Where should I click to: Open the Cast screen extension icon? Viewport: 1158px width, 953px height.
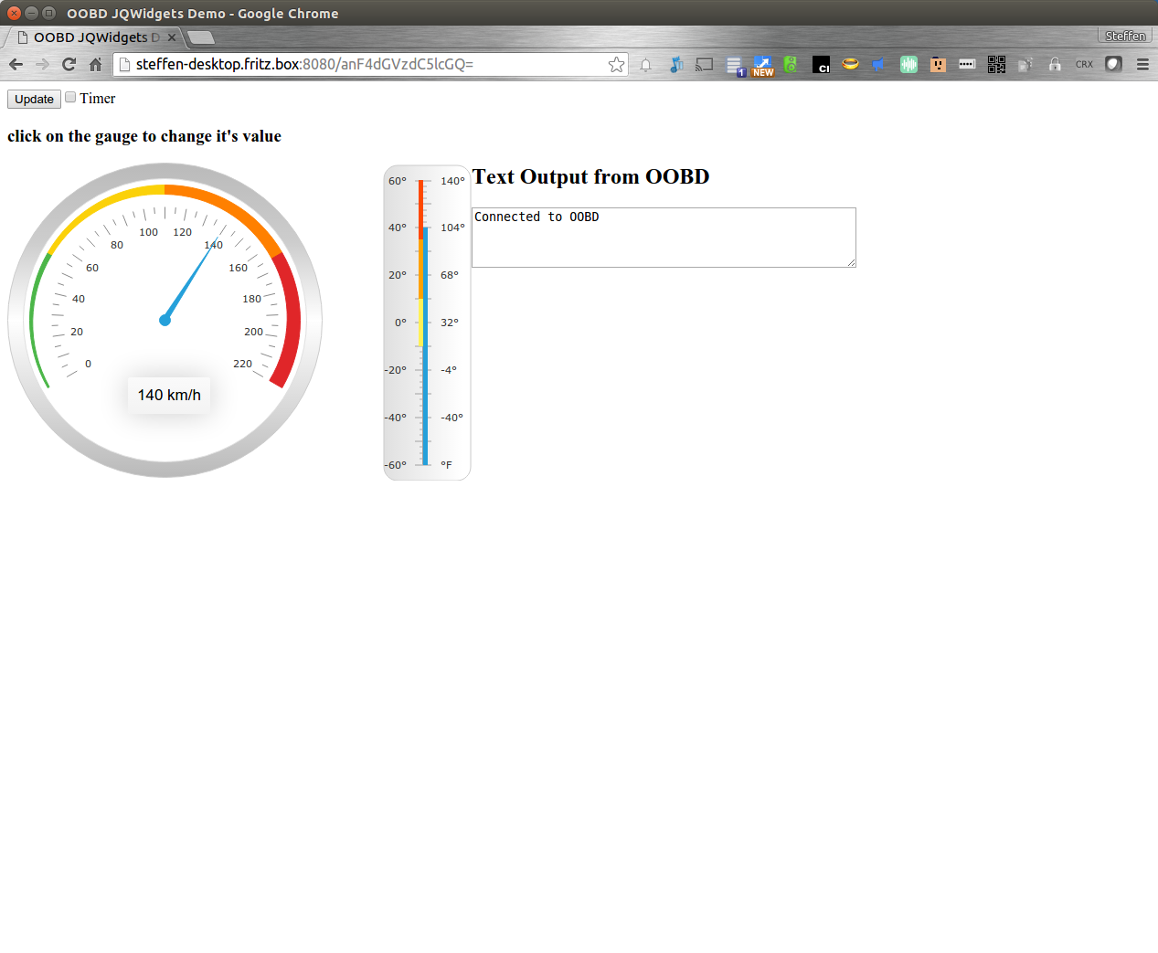pyautogui.click(x=704, y=64)
